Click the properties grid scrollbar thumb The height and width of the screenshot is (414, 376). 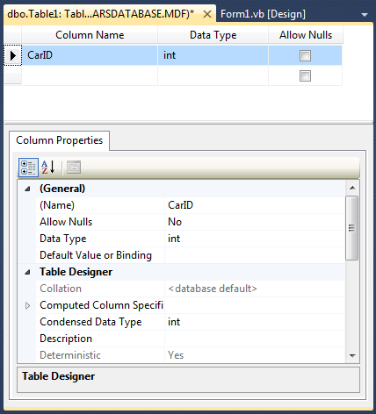click(x=351, y=228)
